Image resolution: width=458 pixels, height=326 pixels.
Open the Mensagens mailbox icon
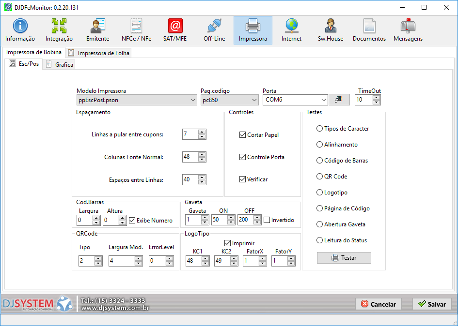[408, 30]
